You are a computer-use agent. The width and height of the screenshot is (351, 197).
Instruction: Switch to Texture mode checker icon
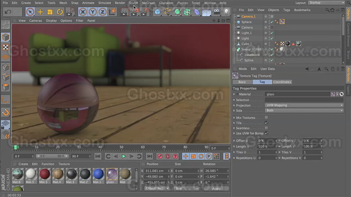[6, 47]
